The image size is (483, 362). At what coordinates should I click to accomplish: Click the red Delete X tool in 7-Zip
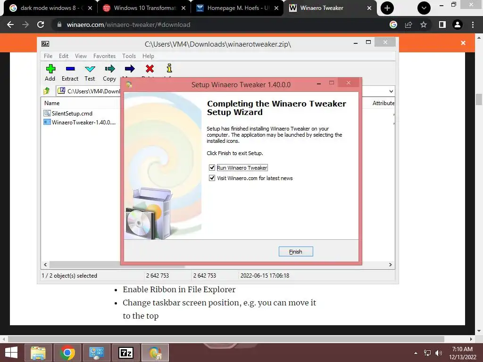(150, 69)
